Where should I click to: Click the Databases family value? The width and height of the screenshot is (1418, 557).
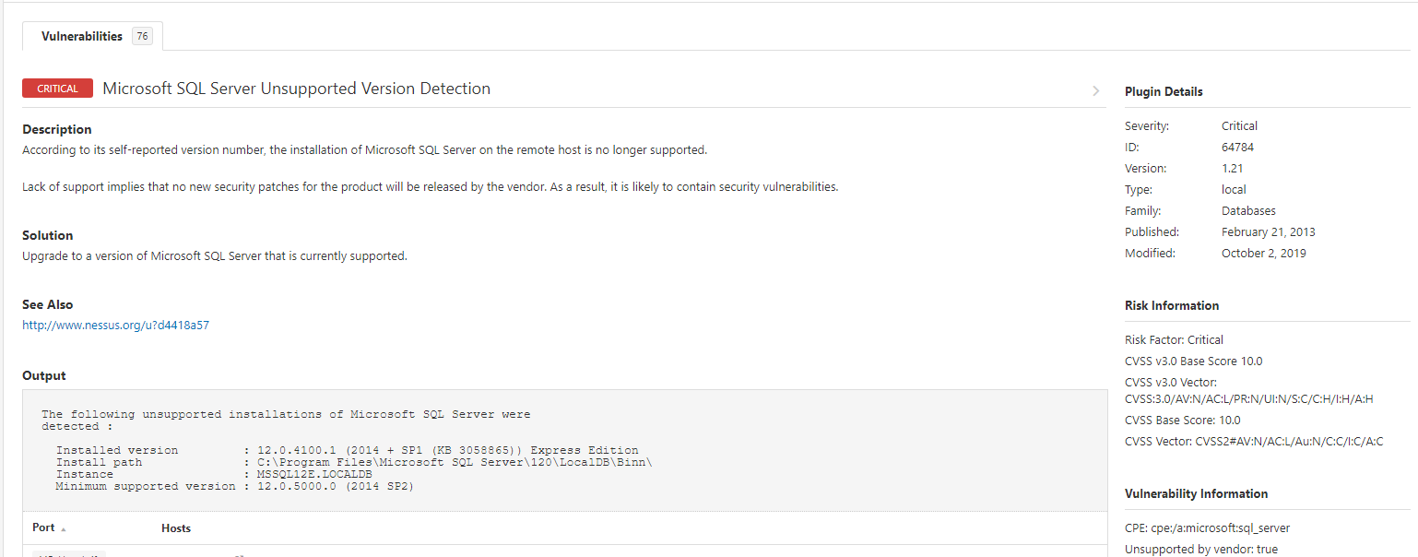tap(1248, 210)
